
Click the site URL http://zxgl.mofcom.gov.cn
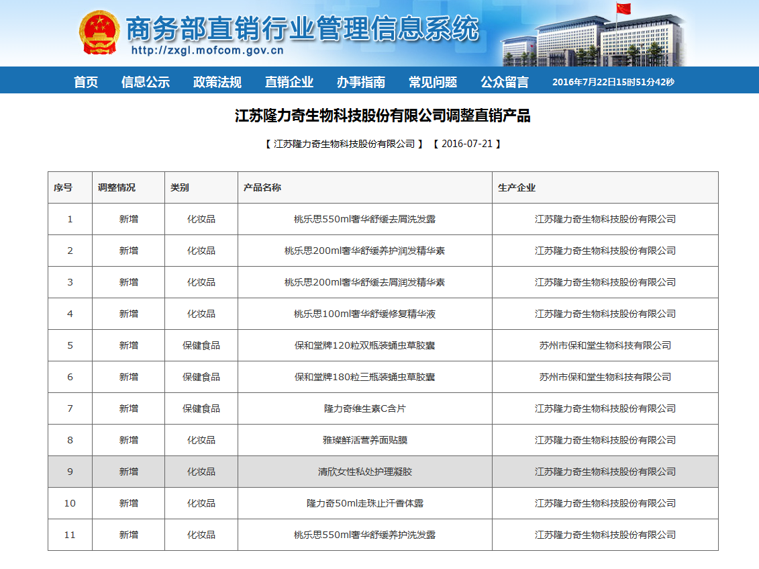pos(207,50)
